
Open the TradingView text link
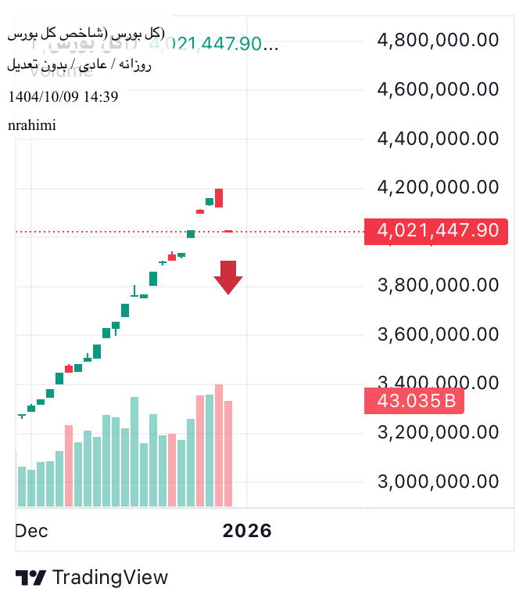coord(110,578)
